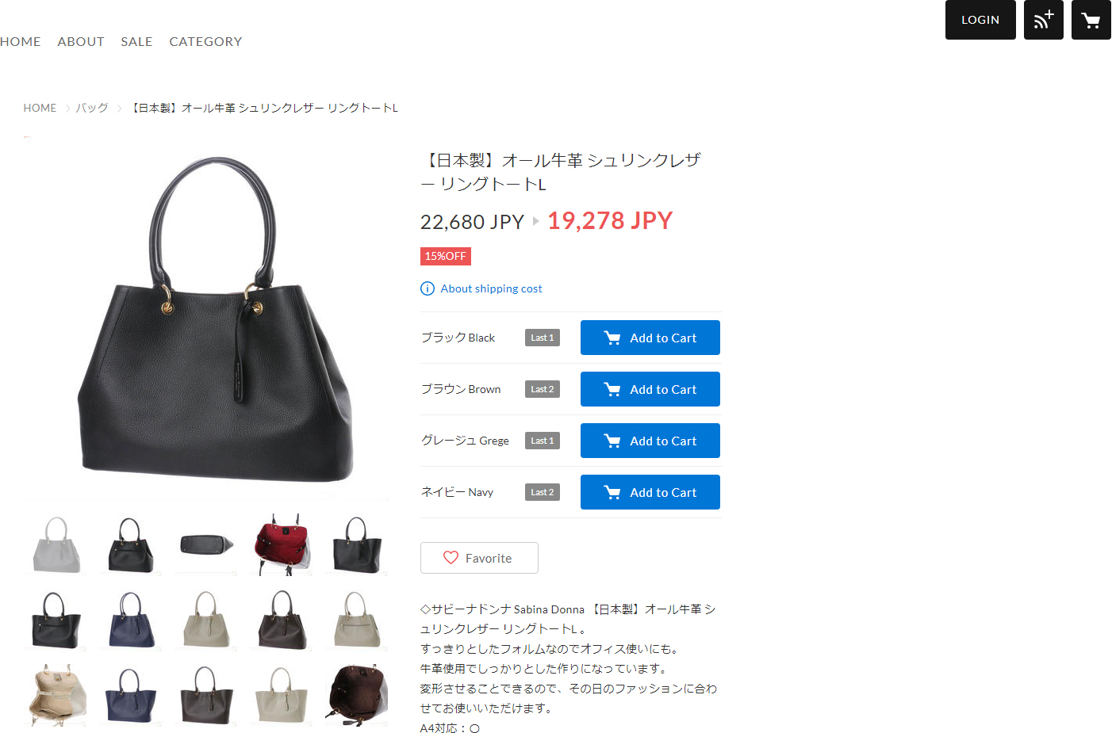Open the shopping cart icon in header

point(1091,20)
